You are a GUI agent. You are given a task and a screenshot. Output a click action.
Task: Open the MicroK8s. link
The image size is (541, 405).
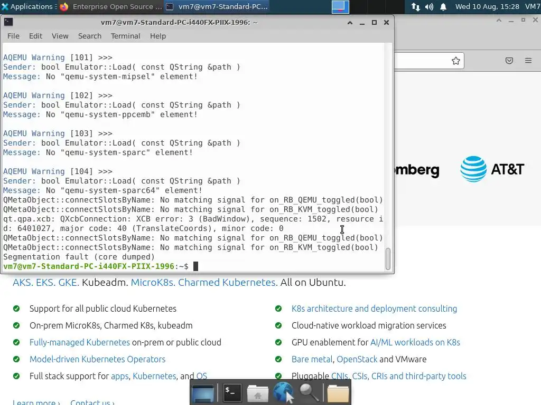click(153, 283)
